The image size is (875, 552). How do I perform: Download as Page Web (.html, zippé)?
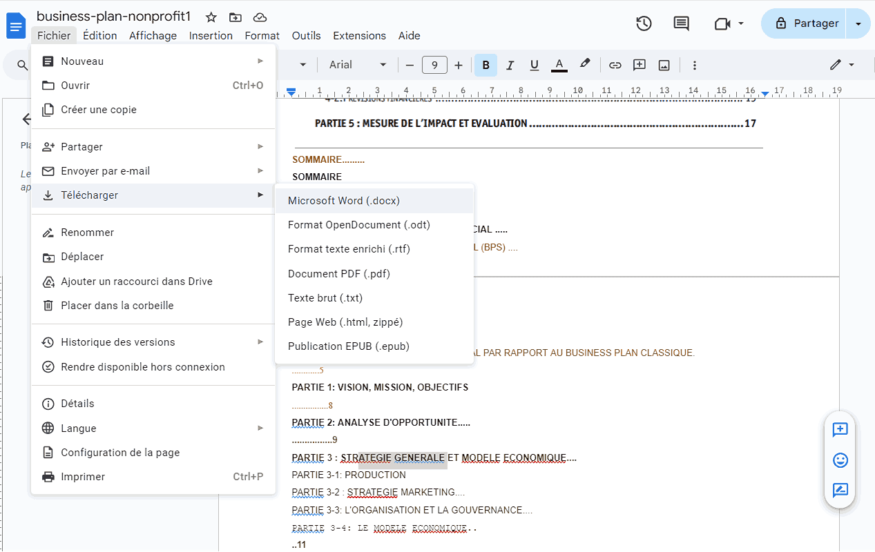374,322
